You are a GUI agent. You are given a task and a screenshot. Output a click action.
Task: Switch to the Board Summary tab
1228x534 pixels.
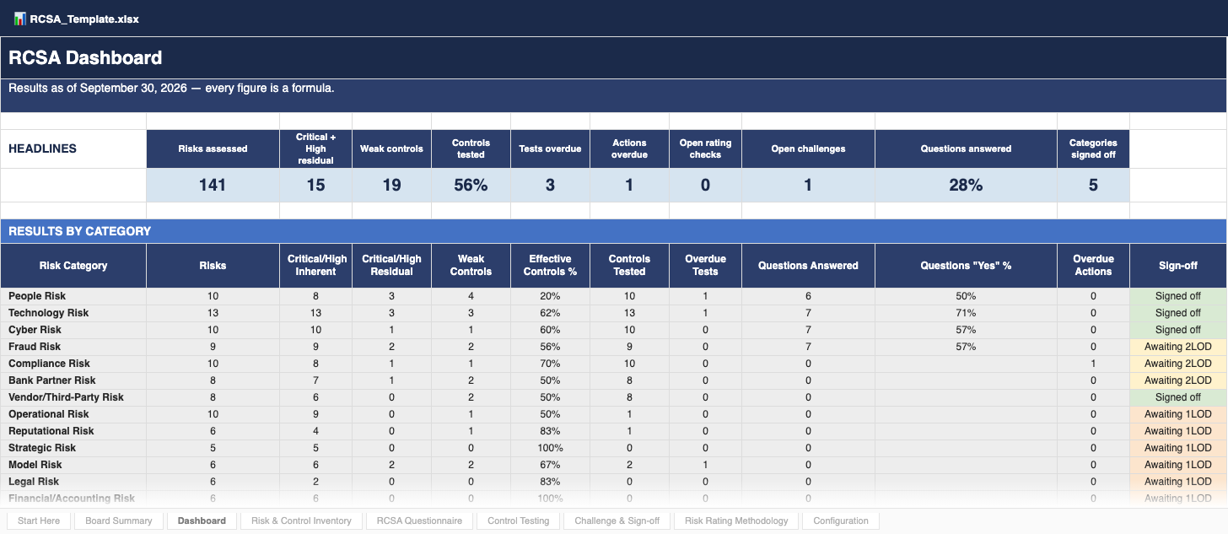pyautogui.click(x=119, y=521)
